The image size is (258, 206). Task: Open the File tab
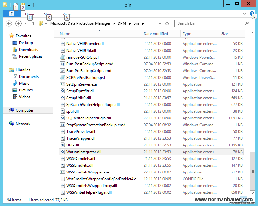click(12, 14)
